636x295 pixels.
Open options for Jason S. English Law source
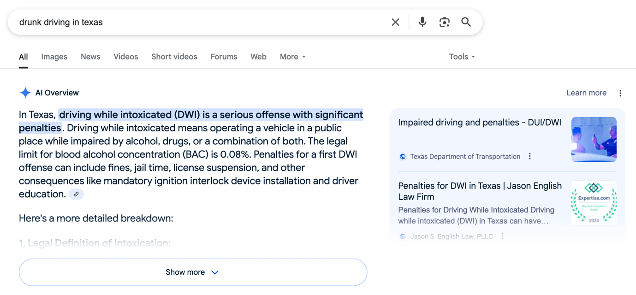tap(502, 236)
